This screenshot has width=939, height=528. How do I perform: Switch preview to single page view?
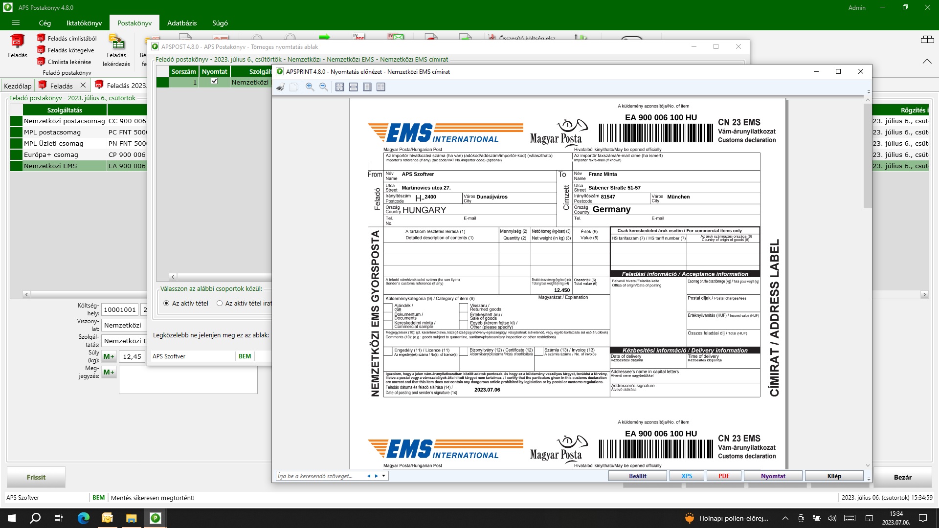click(367, 87)
